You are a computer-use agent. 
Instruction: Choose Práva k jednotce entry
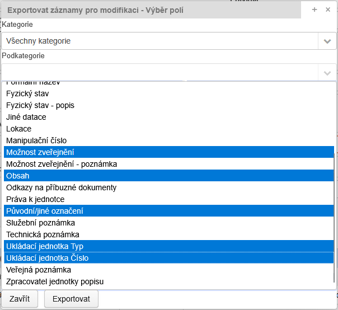click(x=35, y=199)
